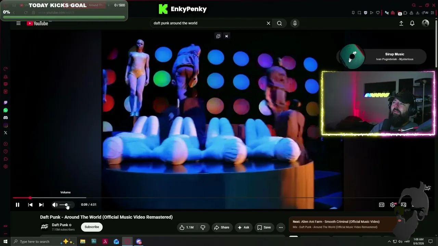Open X (Twitter) in the browser sidebar
438x246 pixels.
pyautogui.click(x=5, y=133)
